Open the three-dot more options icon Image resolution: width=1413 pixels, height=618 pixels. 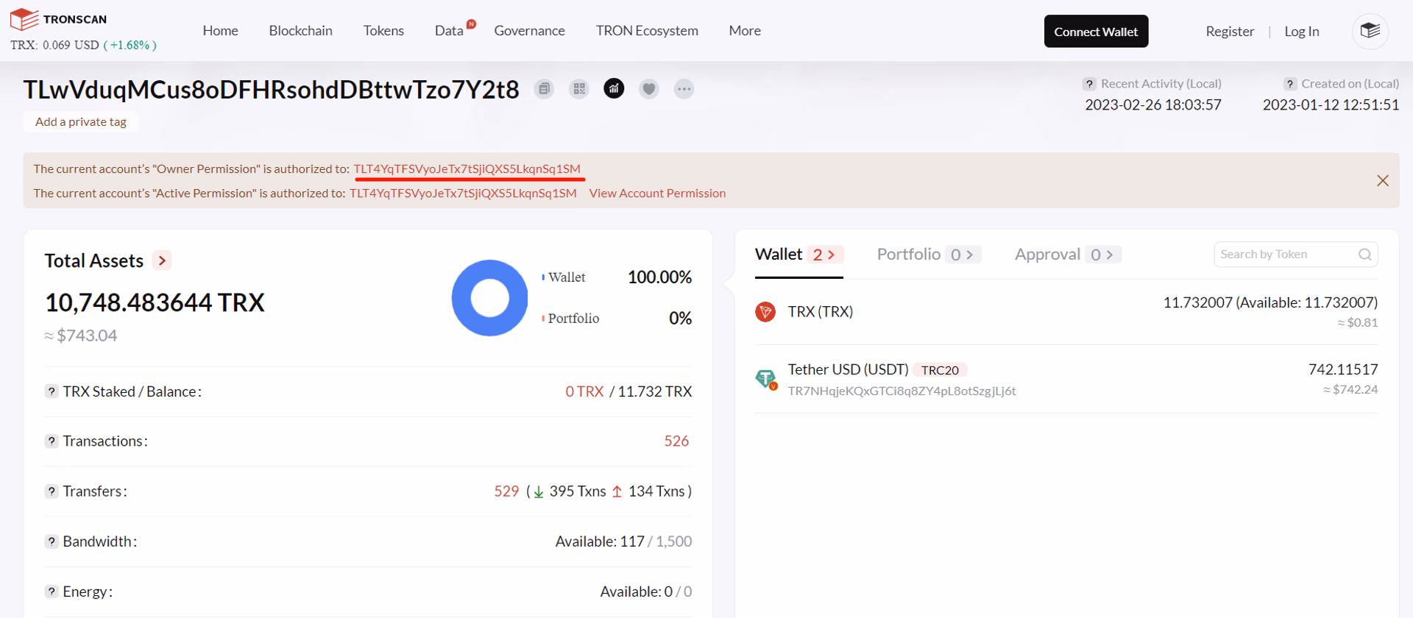point(684,89)
